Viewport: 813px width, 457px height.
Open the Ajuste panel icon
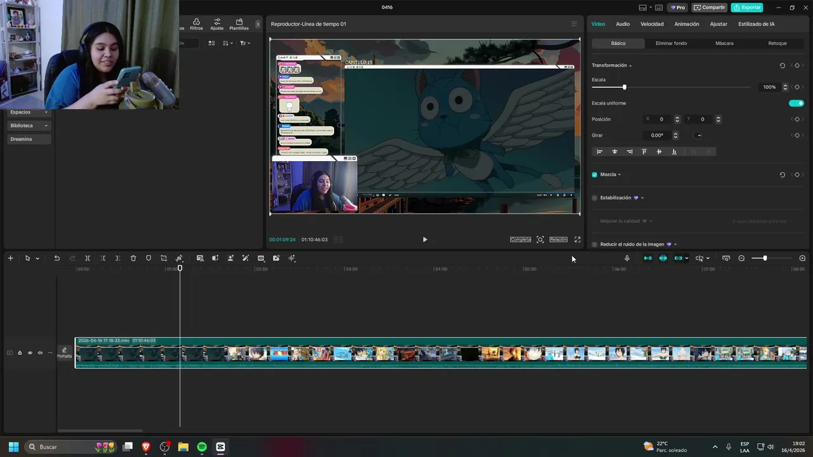click(217, 24)
